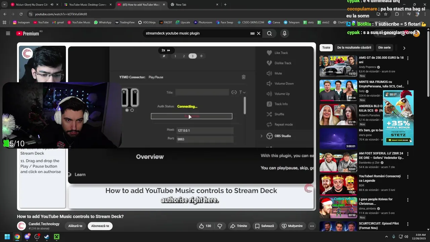Open the YouTube hamburger guide menu
430x242 pixels.
8,33
